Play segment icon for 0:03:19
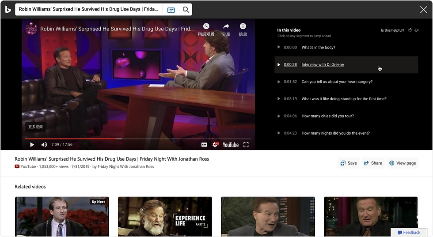 coord(279,99)
